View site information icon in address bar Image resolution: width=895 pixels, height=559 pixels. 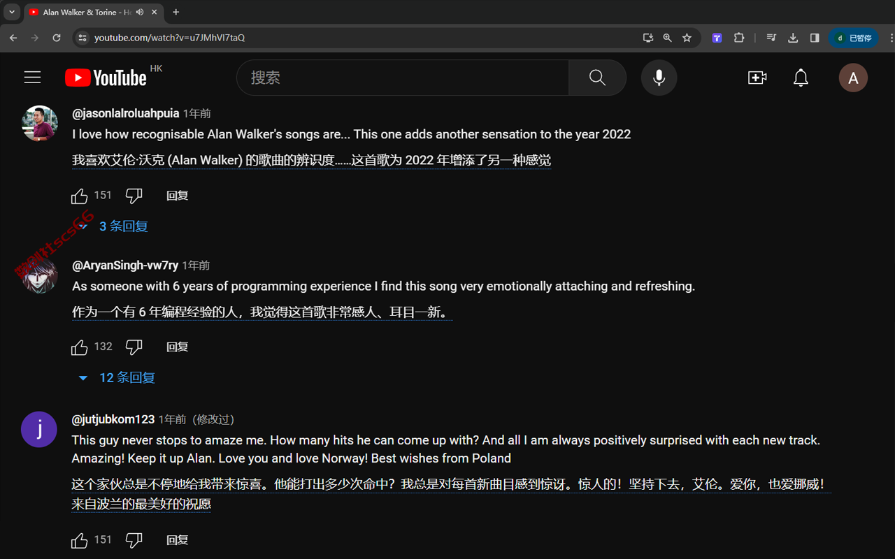(83, 38)
